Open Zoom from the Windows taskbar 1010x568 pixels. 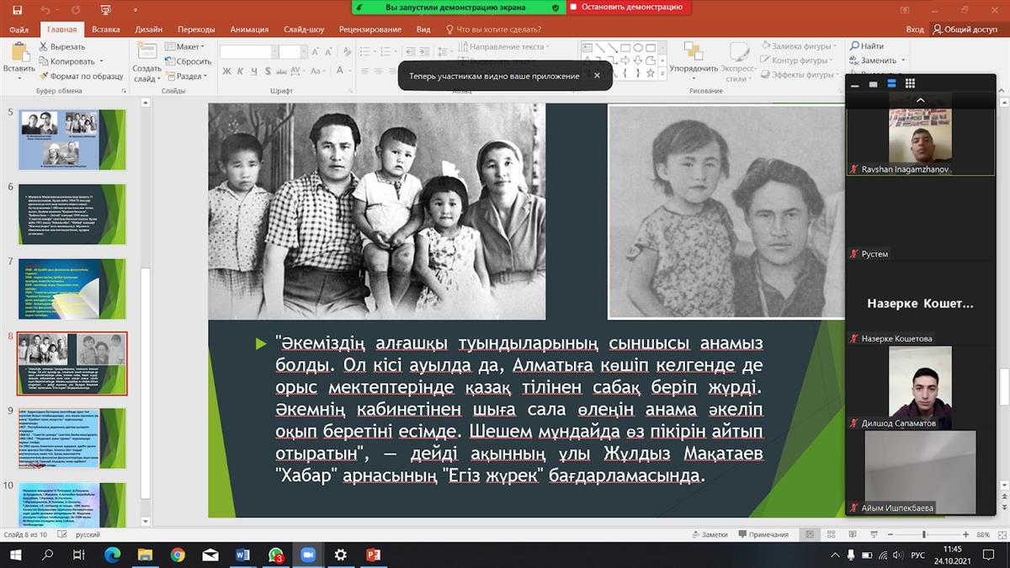pyautogui.click(x=307, y=555)
